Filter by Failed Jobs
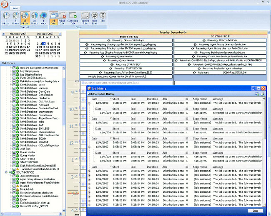 point(62,18)
